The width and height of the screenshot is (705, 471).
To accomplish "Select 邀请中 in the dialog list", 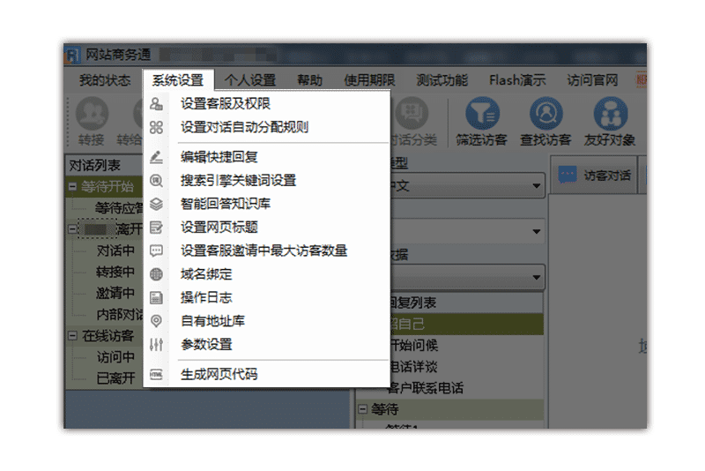I will click(x=115, y=294).
